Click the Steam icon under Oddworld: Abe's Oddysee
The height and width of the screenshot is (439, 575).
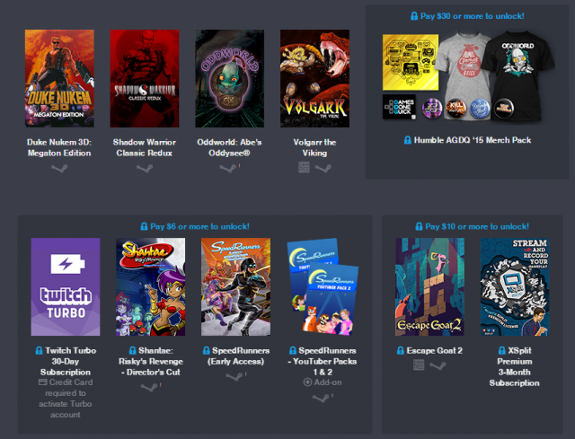pyautogui.click(x=227, y=167)
